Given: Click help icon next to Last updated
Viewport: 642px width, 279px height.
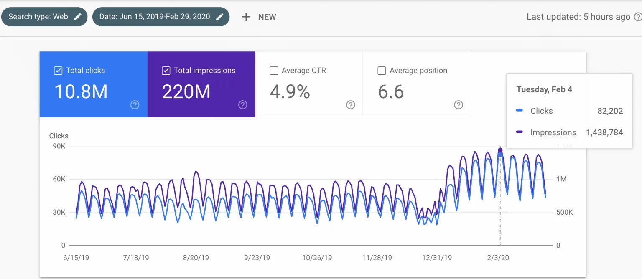Looking at the screenshot, I should pyautogui.click(x=638, y=17).
